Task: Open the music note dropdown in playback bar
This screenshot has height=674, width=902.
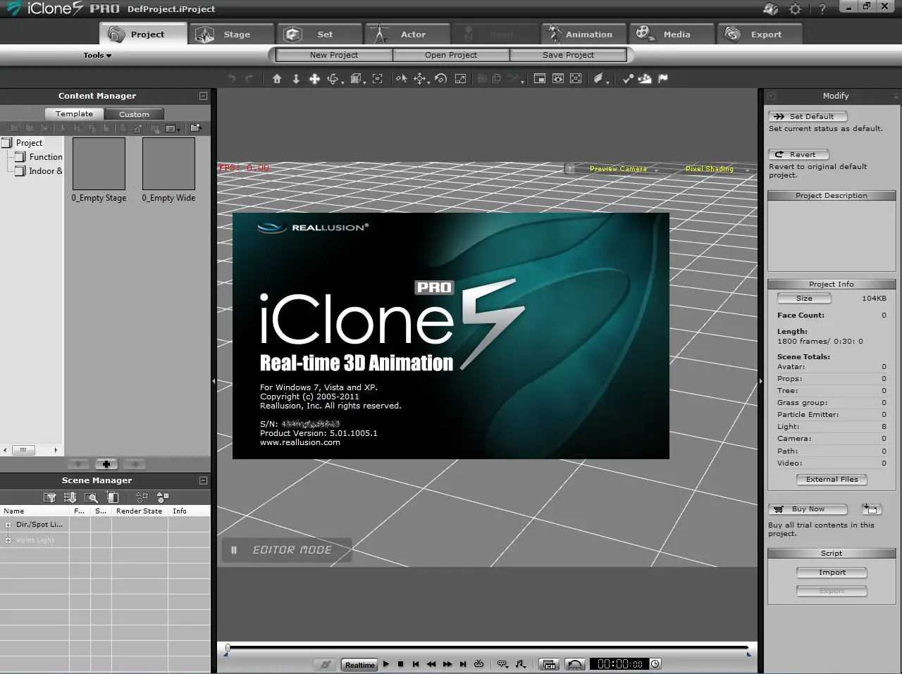Action: pos(521,664)
